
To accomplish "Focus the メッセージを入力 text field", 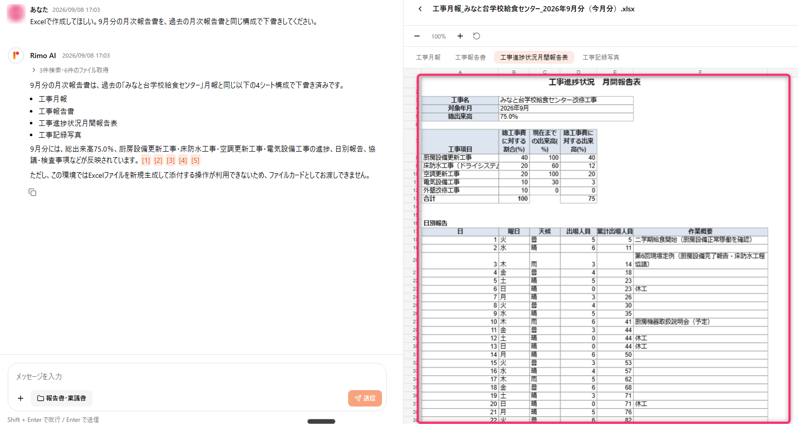I will tap(197, 377).
